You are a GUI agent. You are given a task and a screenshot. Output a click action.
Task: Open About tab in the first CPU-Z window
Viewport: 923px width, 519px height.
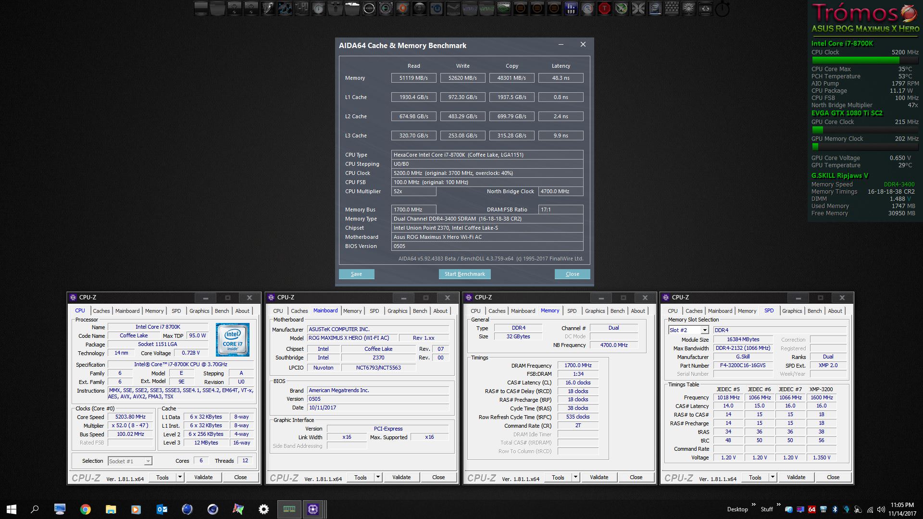point(242,311)
